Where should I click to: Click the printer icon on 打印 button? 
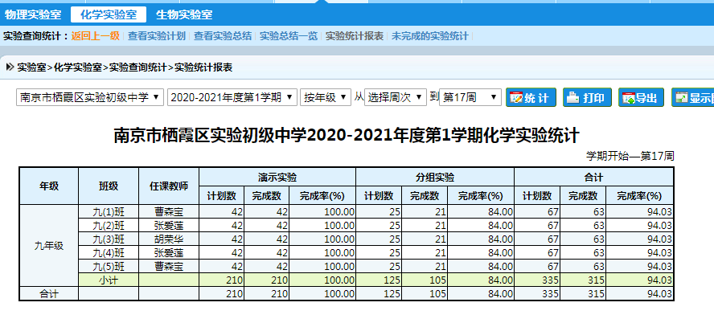[x=572, y=97]
